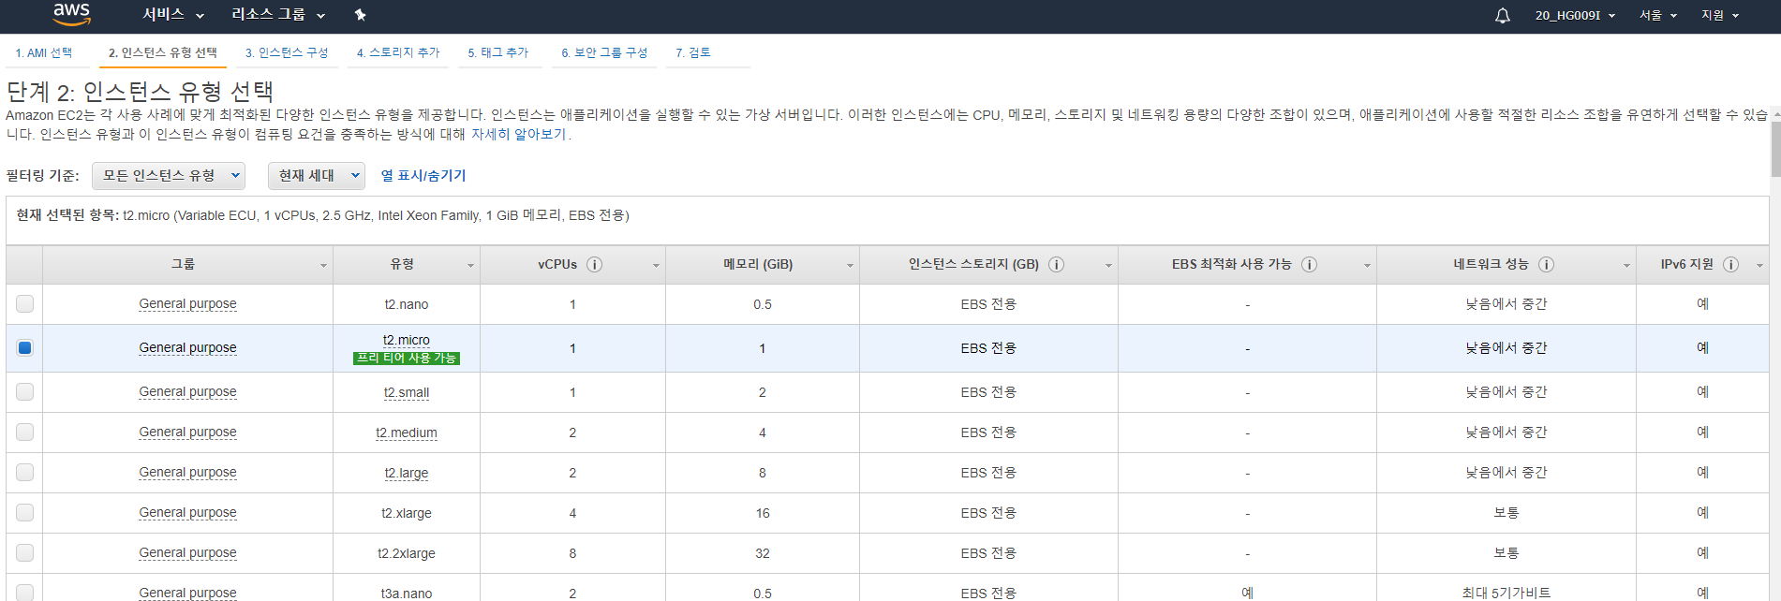Image resolution: width=1781 pixels, height=601 pixels.
Task: Select the t2.xlarge instance checkbox
Action: (24, 513)
